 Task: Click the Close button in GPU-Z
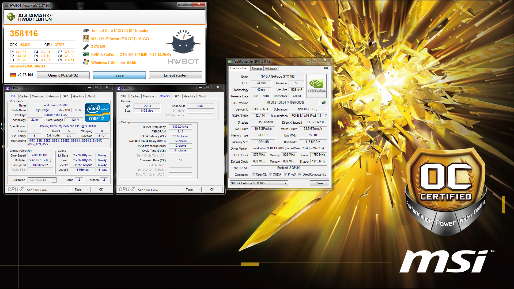tap(319, 183)
